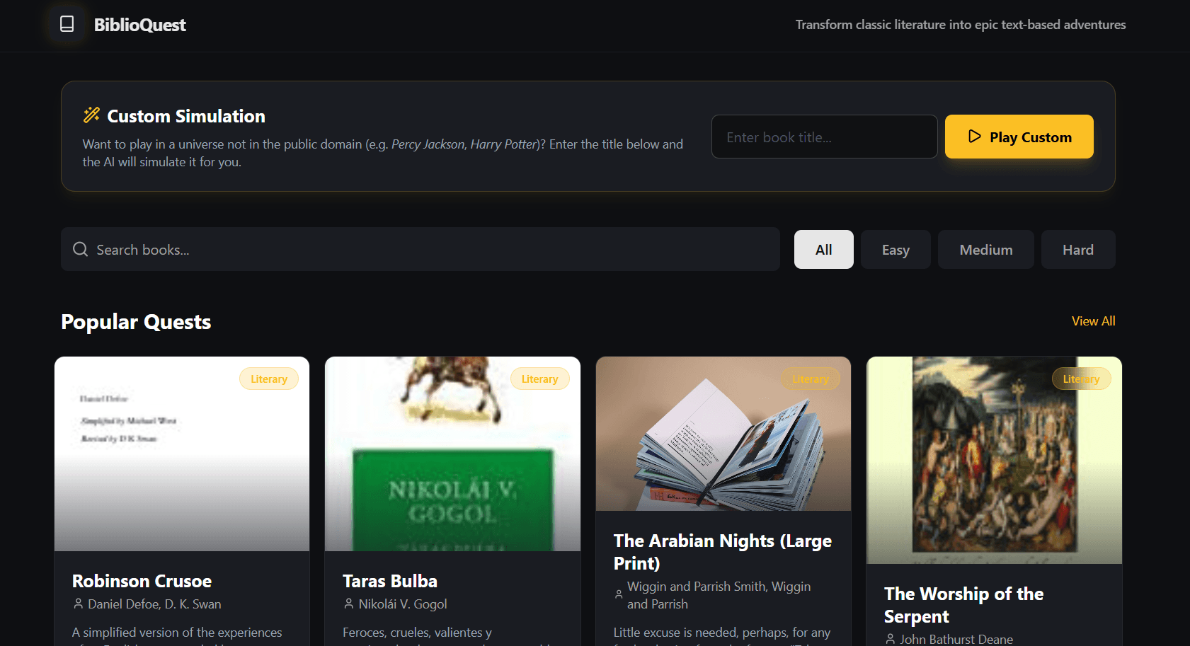Open View All popular quests

(x=1093, y=321)
